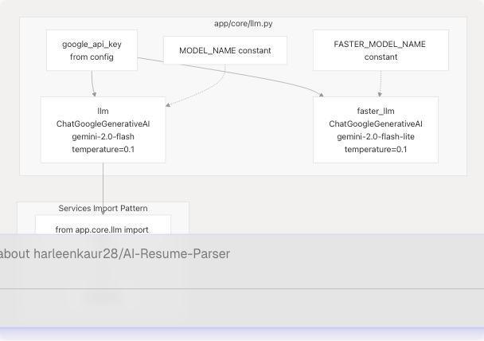This screenshot has height=341, width=484.
Task: Focus the ask about harleenkaur28/AI-Resume-Parser input
Action: (239, 254)
